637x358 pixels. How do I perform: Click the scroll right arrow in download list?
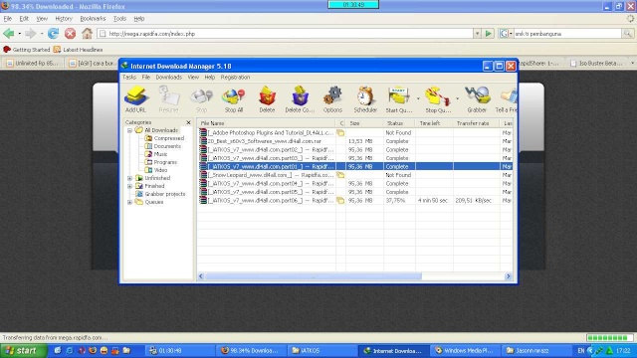coord(508,276)
